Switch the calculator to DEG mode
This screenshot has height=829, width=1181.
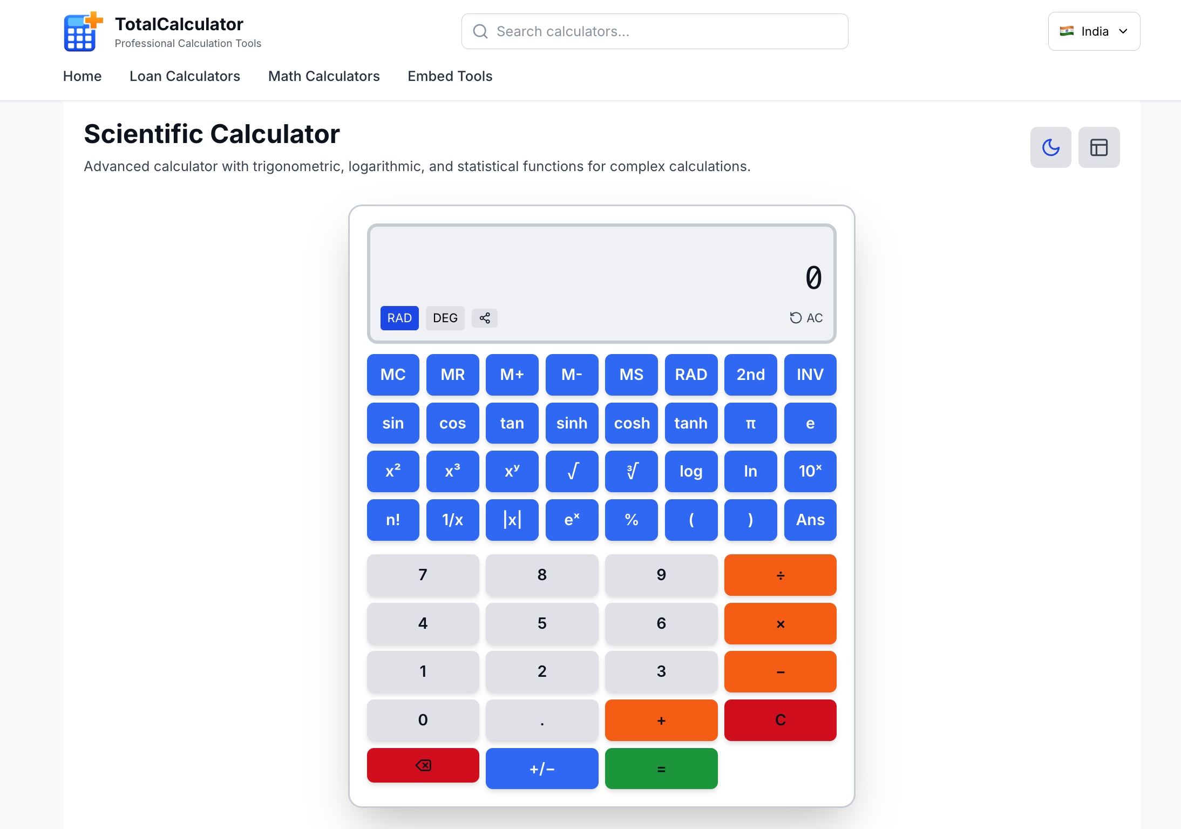[445, 318]
